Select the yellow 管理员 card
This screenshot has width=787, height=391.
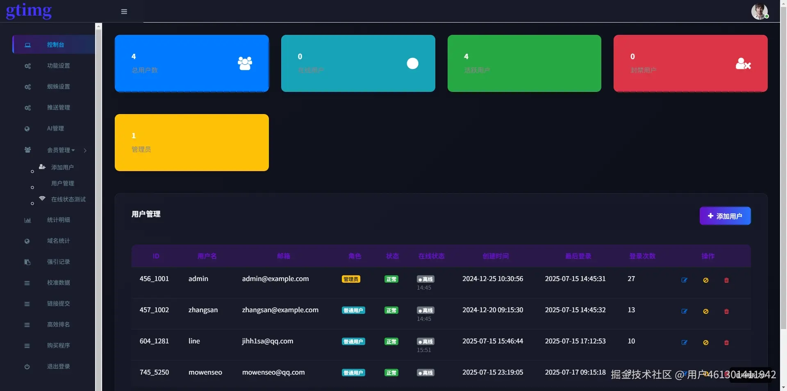click(192, 142)
